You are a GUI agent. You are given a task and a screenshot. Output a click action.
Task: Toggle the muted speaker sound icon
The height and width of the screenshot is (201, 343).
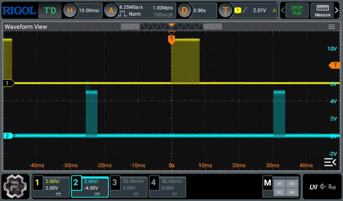323,187
